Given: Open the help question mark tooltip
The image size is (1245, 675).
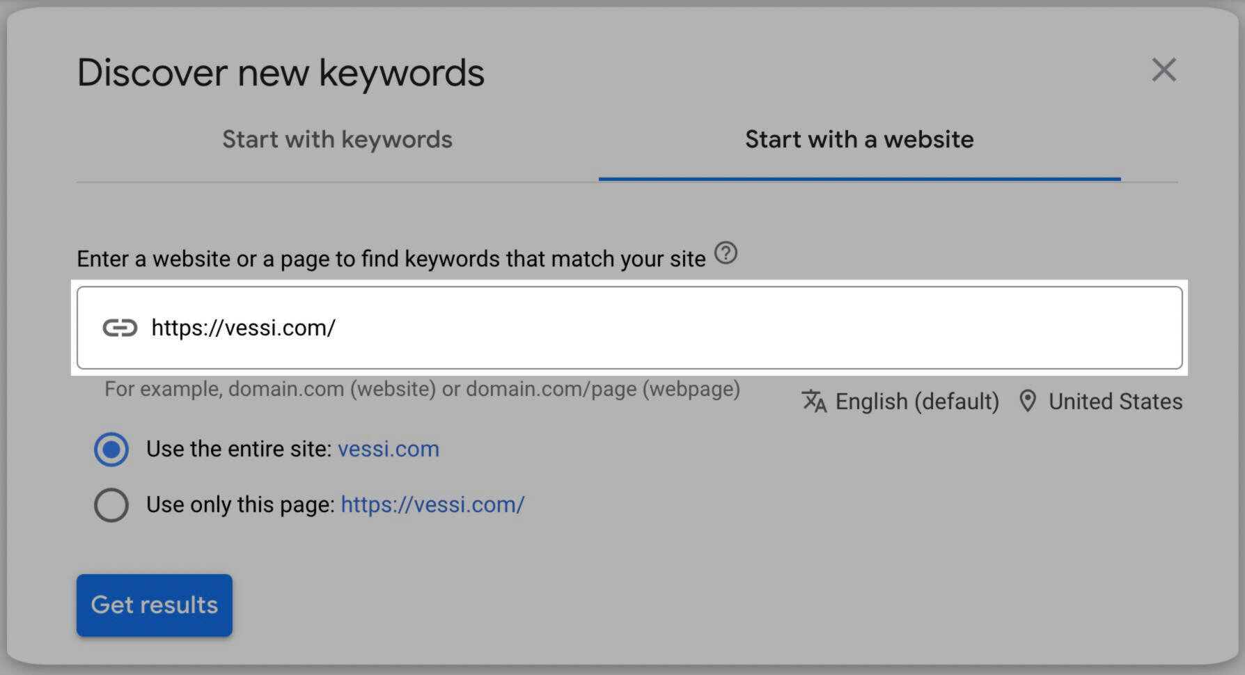Looking at the screenshot, I should click(726, 253).
